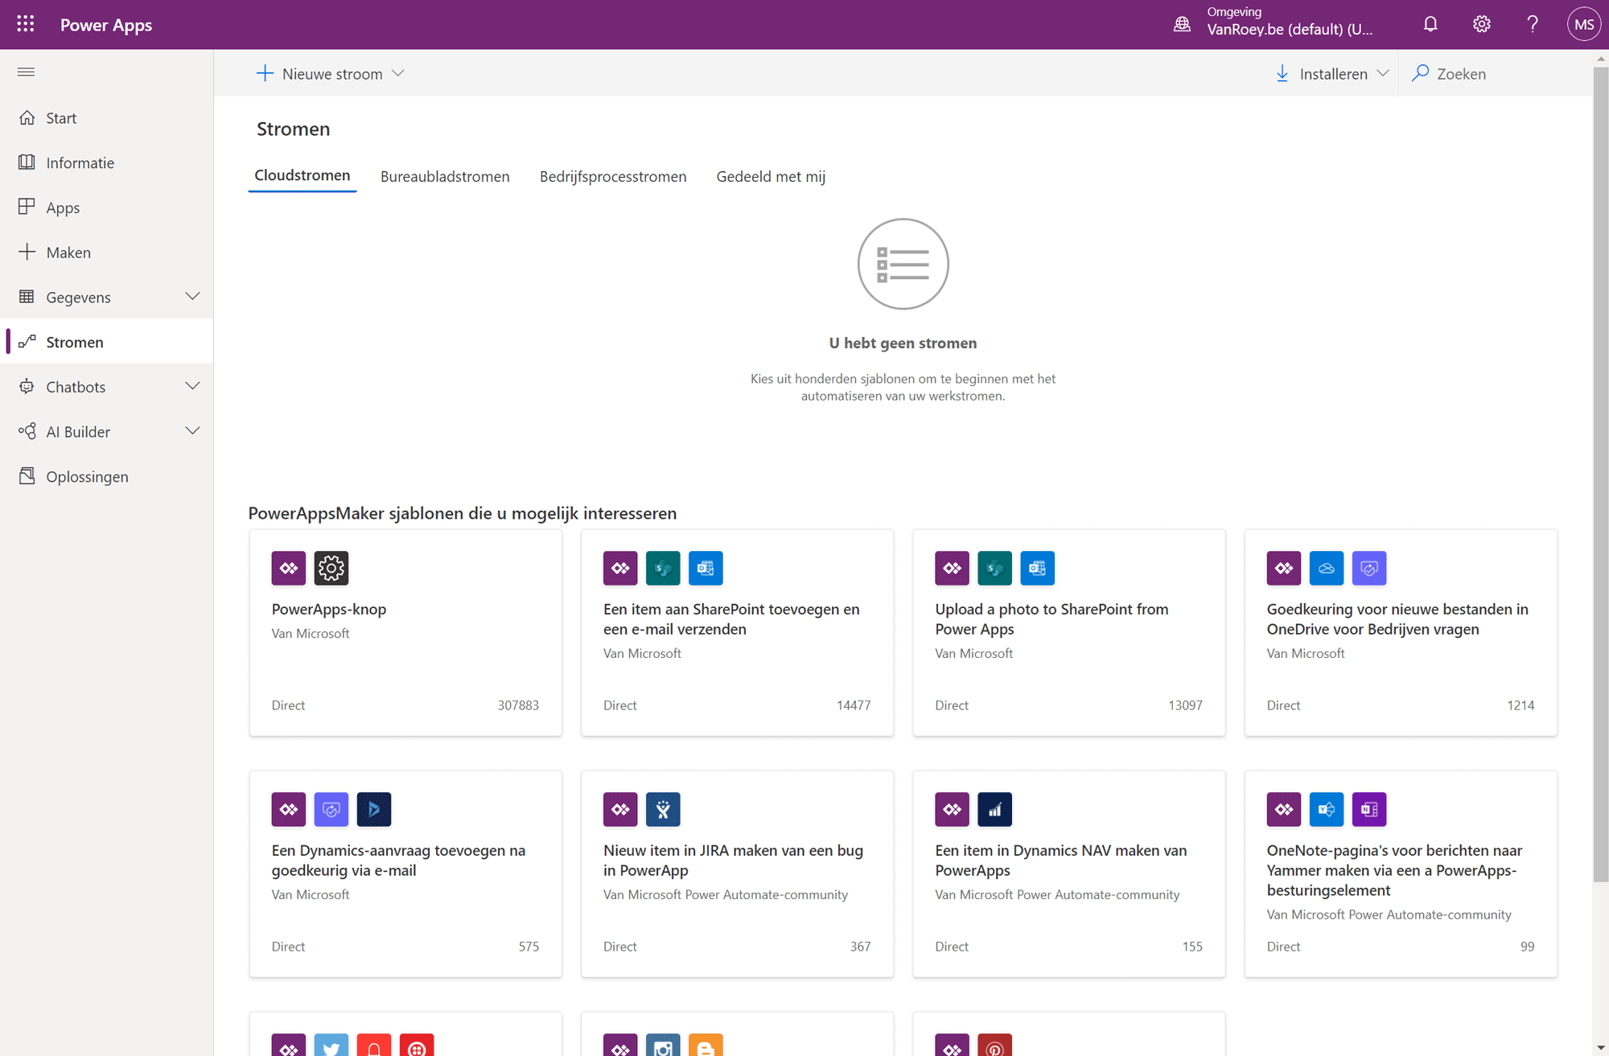Open the Gedeeld met mij tab

(x=771, y=176)
